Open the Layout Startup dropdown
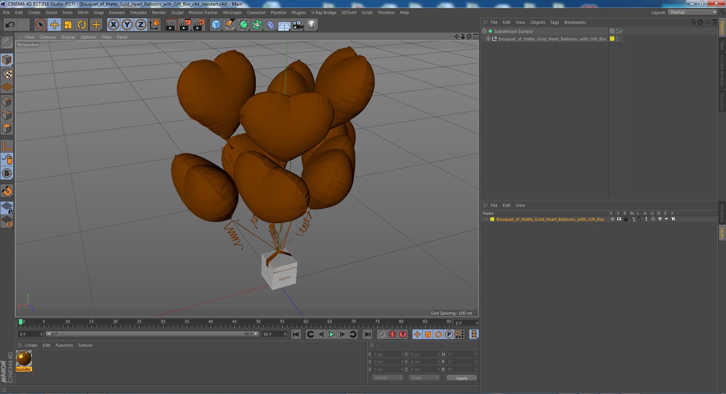Viewport: 726px width, 394px height. [x=692, y=12]
